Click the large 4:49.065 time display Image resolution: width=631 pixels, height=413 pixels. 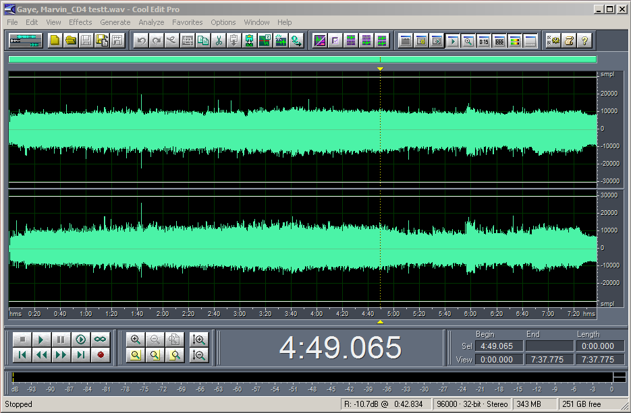tap(340, 348)
